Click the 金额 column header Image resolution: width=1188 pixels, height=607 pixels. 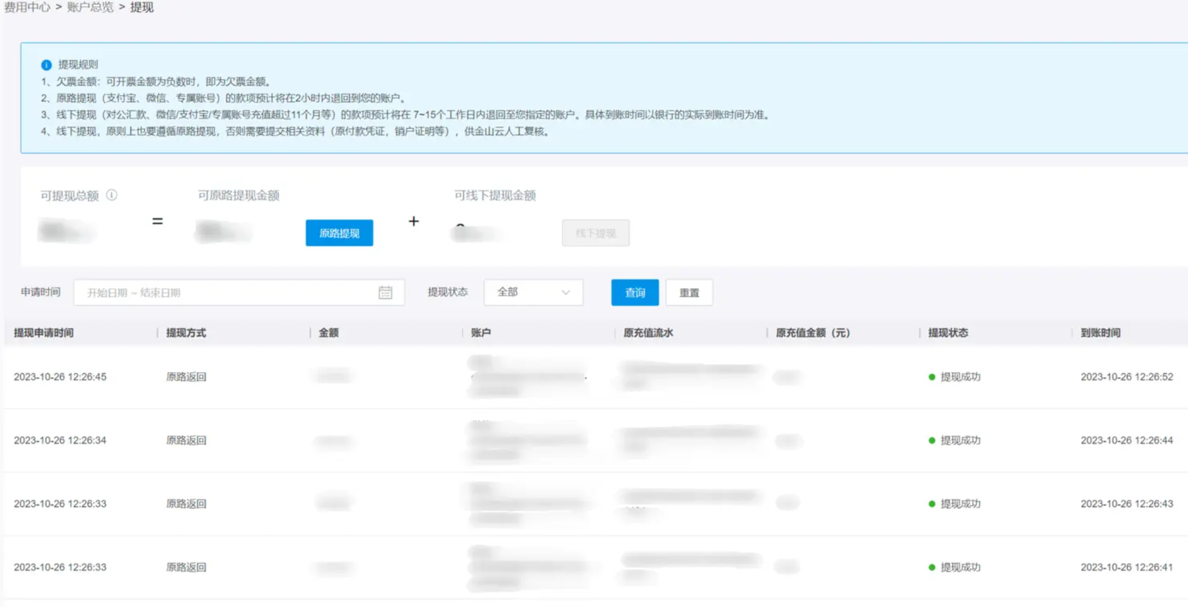[x=328, y=333]
